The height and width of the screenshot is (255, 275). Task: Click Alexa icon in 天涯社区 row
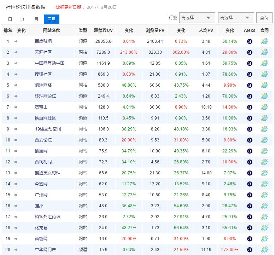[x=250, y=52]
